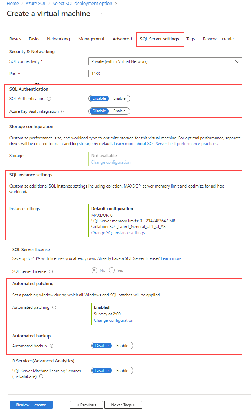Click the Review + create button
251x413 pixels.
click(31, 405)
